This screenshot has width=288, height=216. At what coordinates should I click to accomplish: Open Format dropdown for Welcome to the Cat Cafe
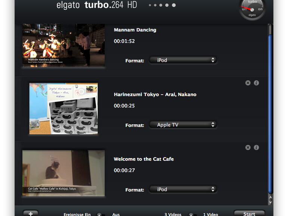point(183,189)
